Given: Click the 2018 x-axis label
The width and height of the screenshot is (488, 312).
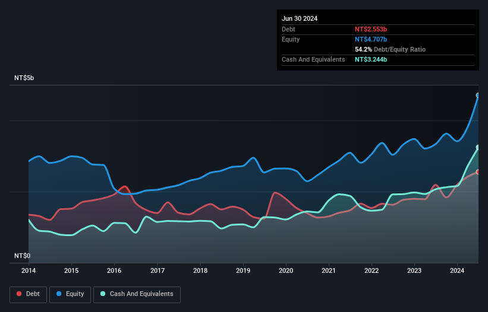Looking at the screenshot, I should coord(200,270).
